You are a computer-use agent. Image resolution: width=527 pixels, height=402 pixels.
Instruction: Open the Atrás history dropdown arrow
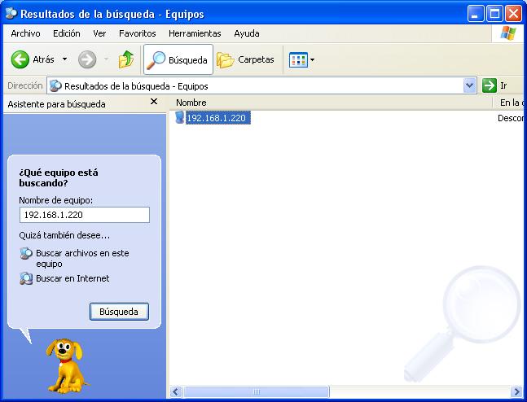pos(64,59)
